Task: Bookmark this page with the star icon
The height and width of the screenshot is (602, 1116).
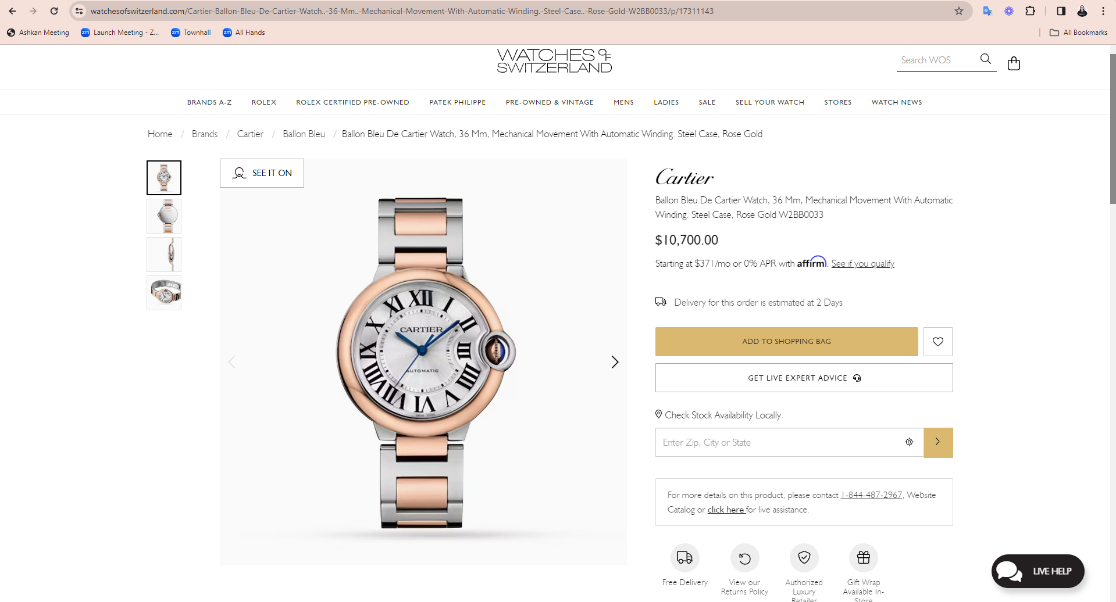Action: pos(959,11)
